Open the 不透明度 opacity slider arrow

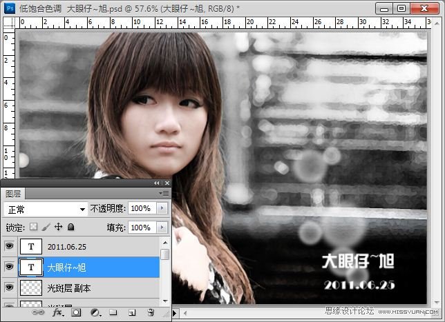pos(162,208)
